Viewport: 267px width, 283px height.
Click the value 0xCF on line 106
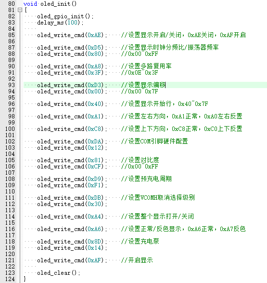click(94, 167)
